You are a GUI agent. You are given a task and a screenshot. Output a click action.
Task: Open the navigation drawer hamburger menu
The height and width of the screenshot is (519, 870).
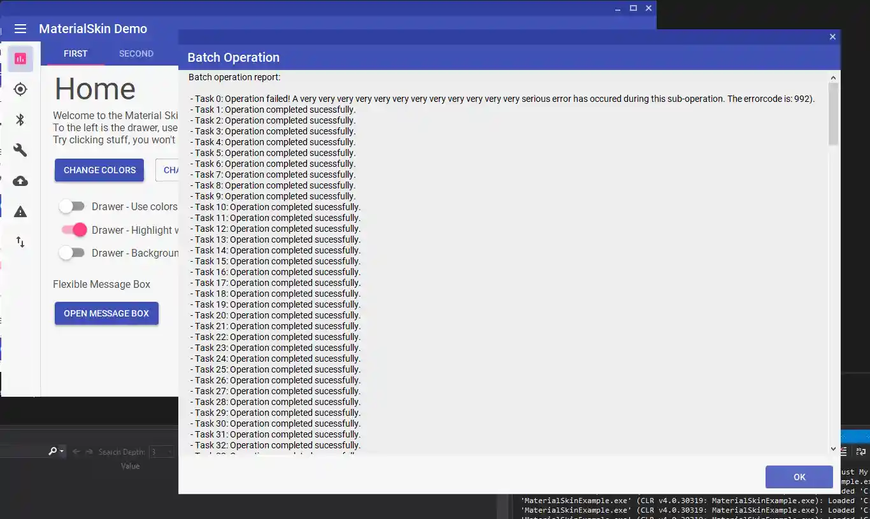[20, 28]
